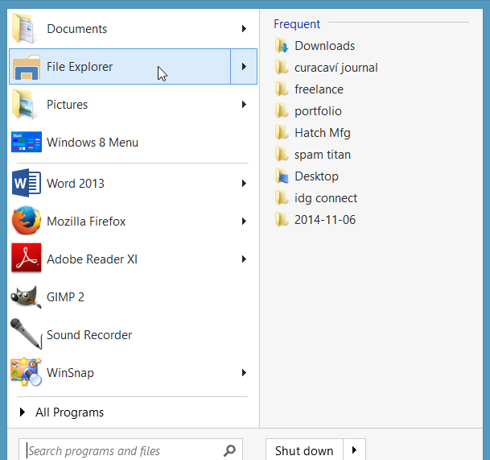The height and width of the screenshot is (460, 490).
Task: Click the curacaví journal folder icon
Action: pyautogui.click(x=282, y=68)
